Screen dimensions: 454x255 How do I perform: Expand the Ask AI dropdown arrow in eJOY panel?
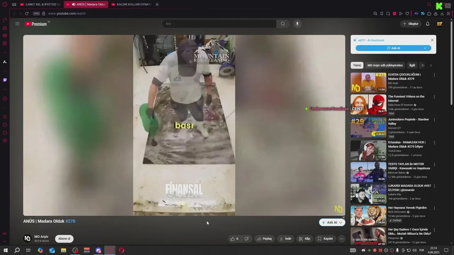click(425, 48)
